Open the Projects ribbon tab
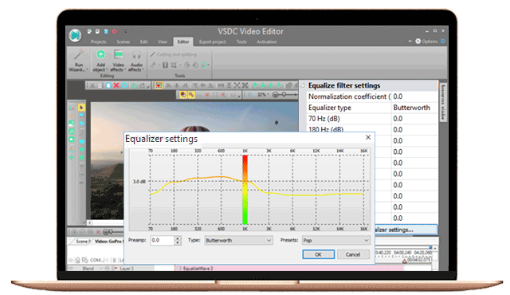The height and width of the screenshot is (295, 510). coord(99,41)
